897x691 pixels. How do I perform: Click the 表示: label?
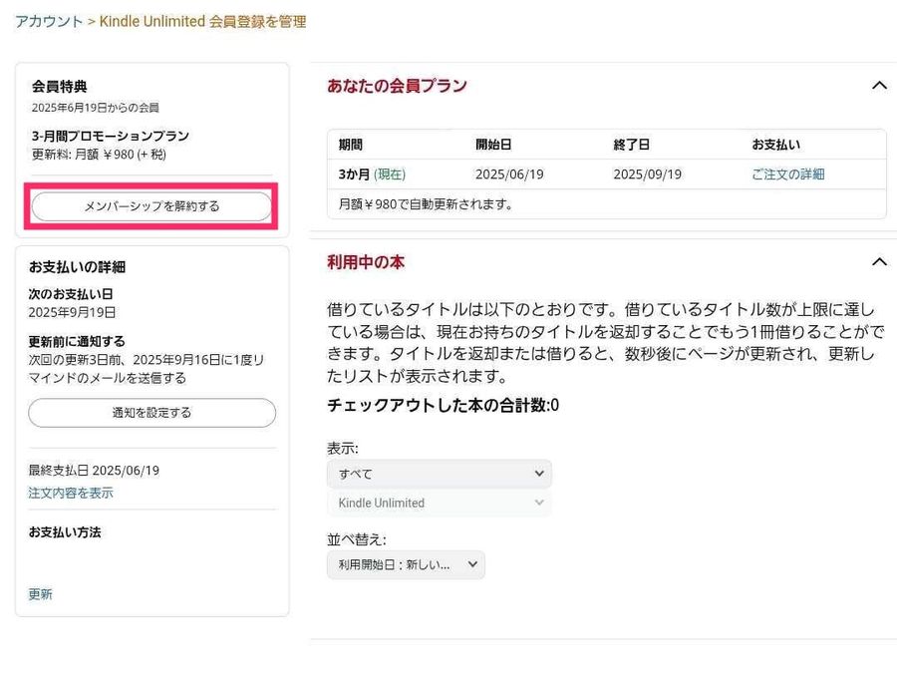(x=343, y=449)
